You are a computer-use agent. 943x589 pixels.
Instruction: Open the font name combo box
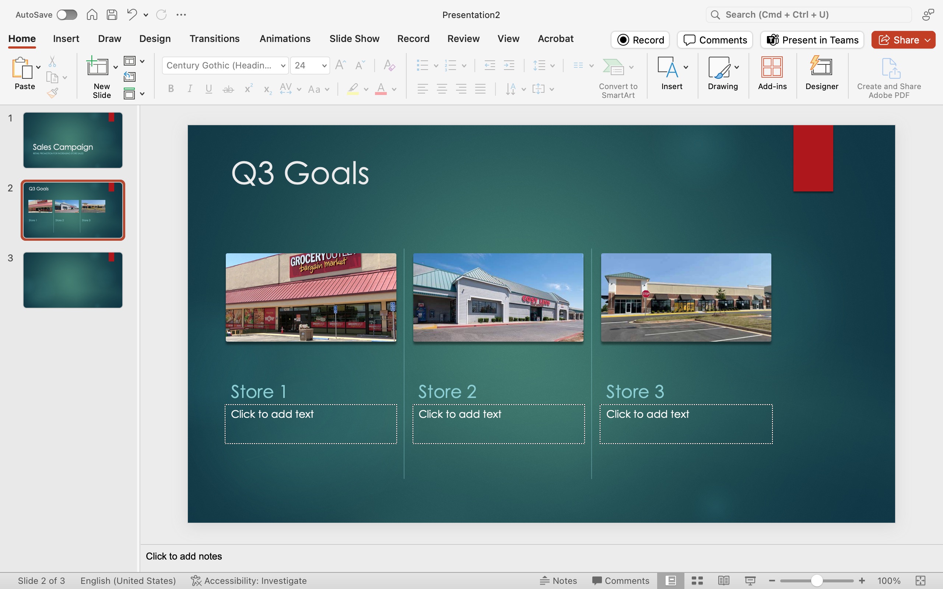225,66
